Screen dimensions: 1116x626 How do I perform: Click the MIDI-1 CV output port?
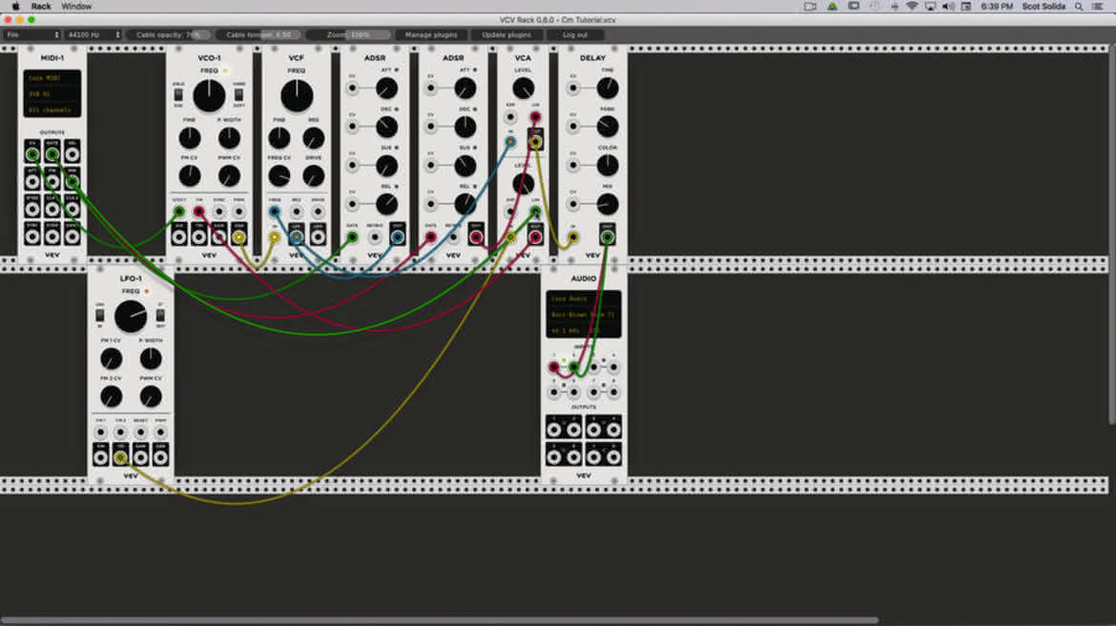32,153
